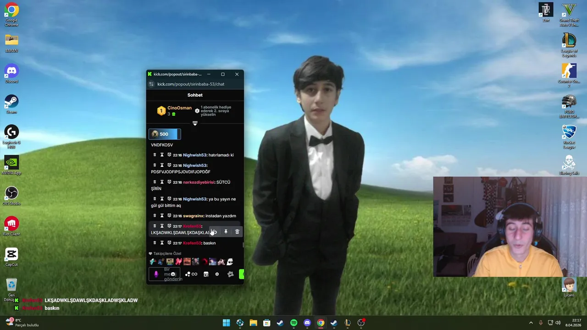
Task: Click swagrainx username in chat
Action: [x=194, y=216]
